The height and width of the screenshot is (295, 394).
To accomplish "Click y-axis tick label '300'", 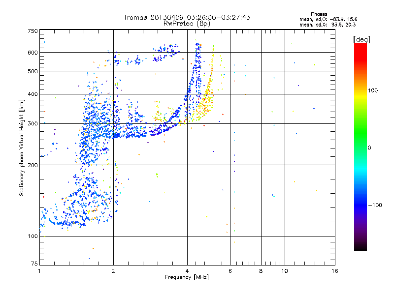I will point(33,123).
